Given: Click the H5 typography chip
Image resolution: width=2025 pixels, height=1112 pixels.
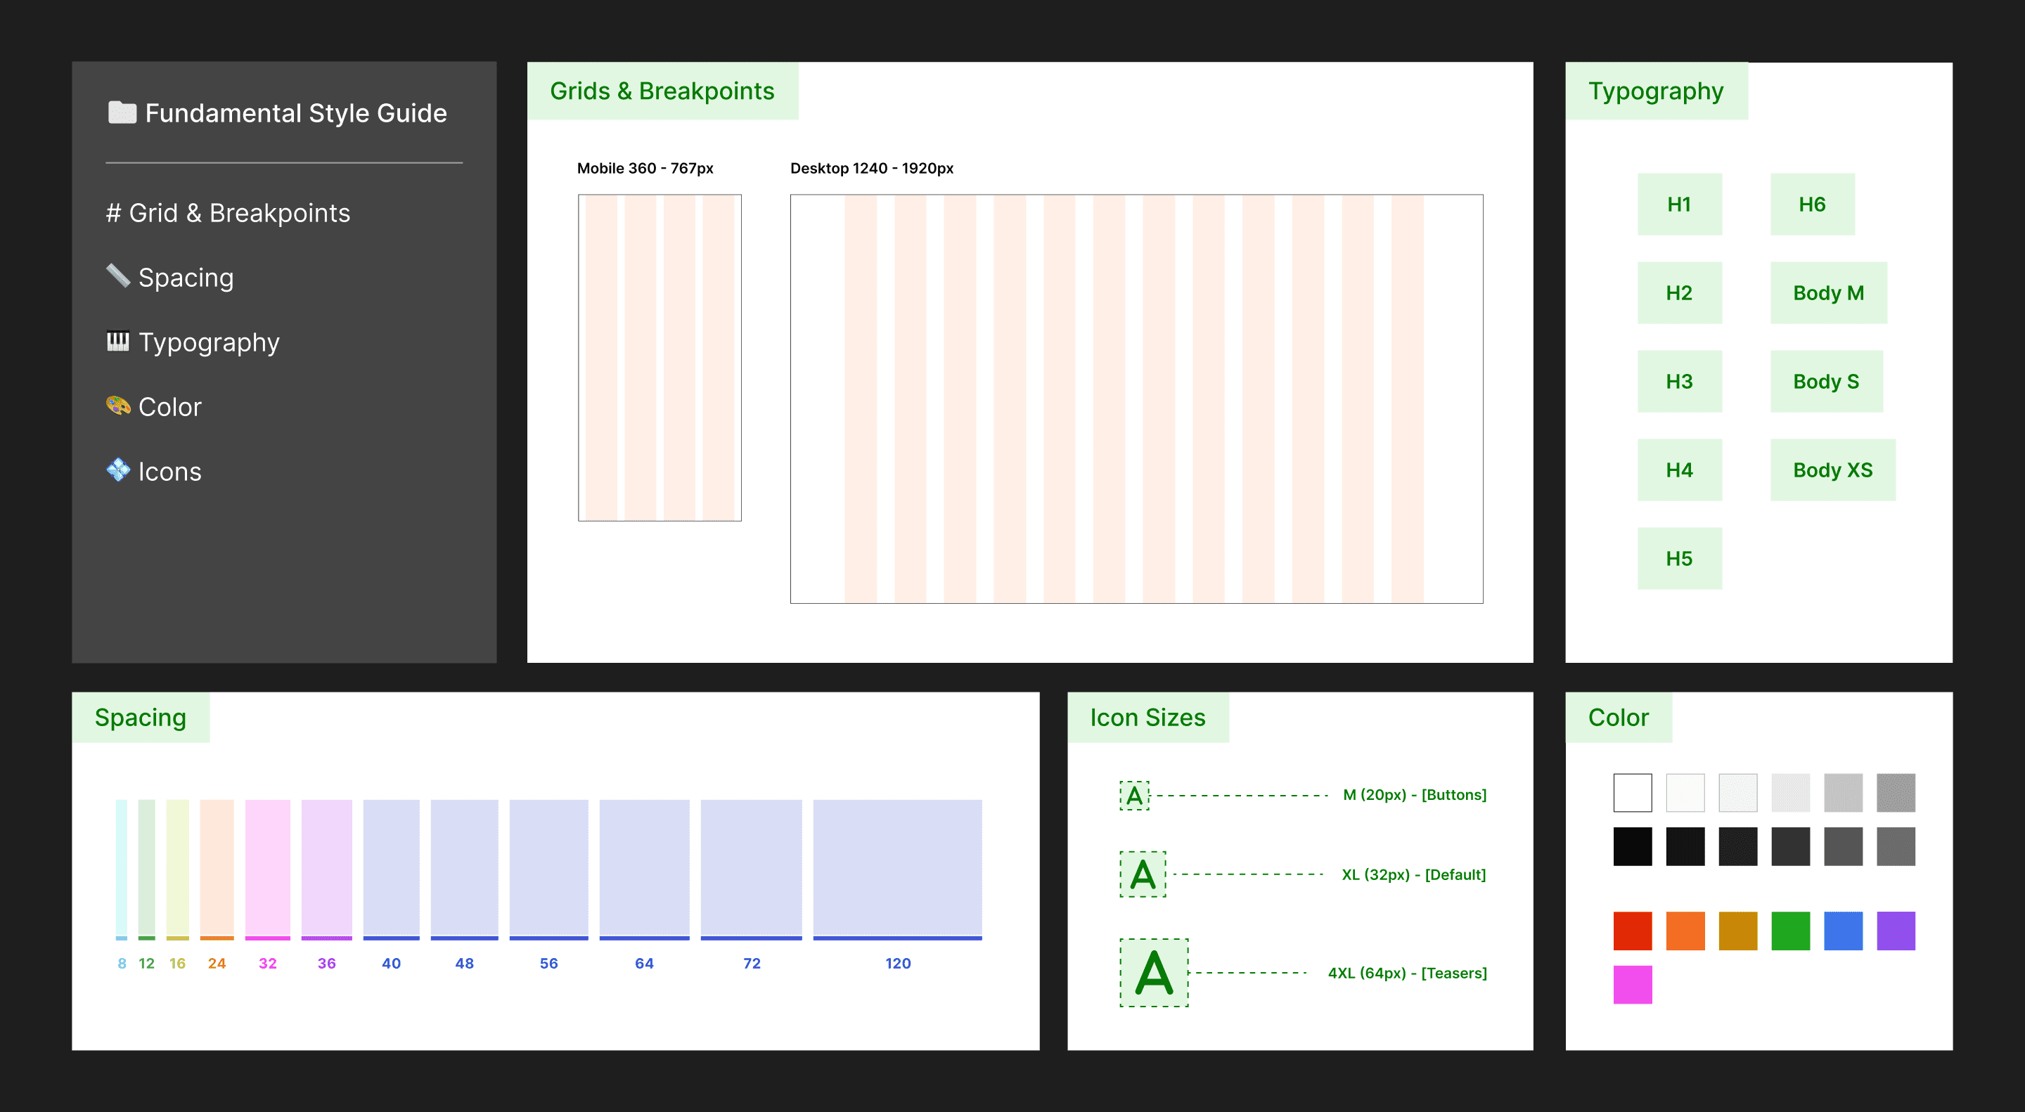Looking at the screenshot, I should (x=1679, y=559).
